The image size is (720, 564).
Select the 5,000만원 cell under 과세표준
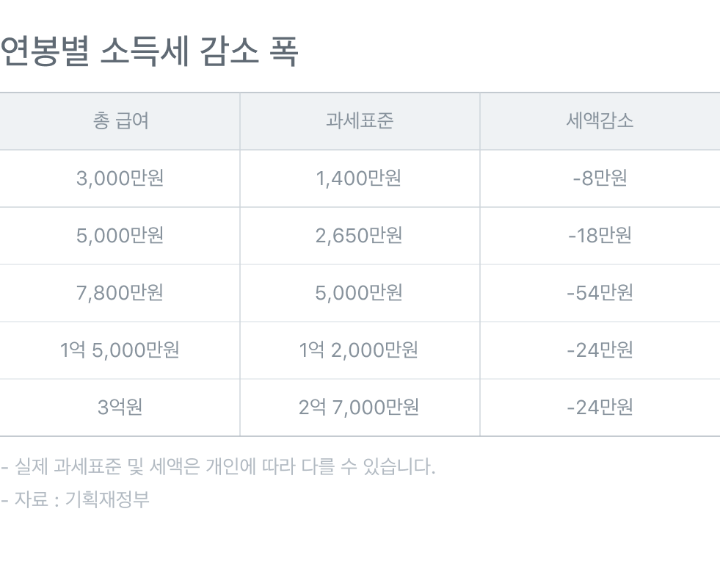(x=359, y=293)
